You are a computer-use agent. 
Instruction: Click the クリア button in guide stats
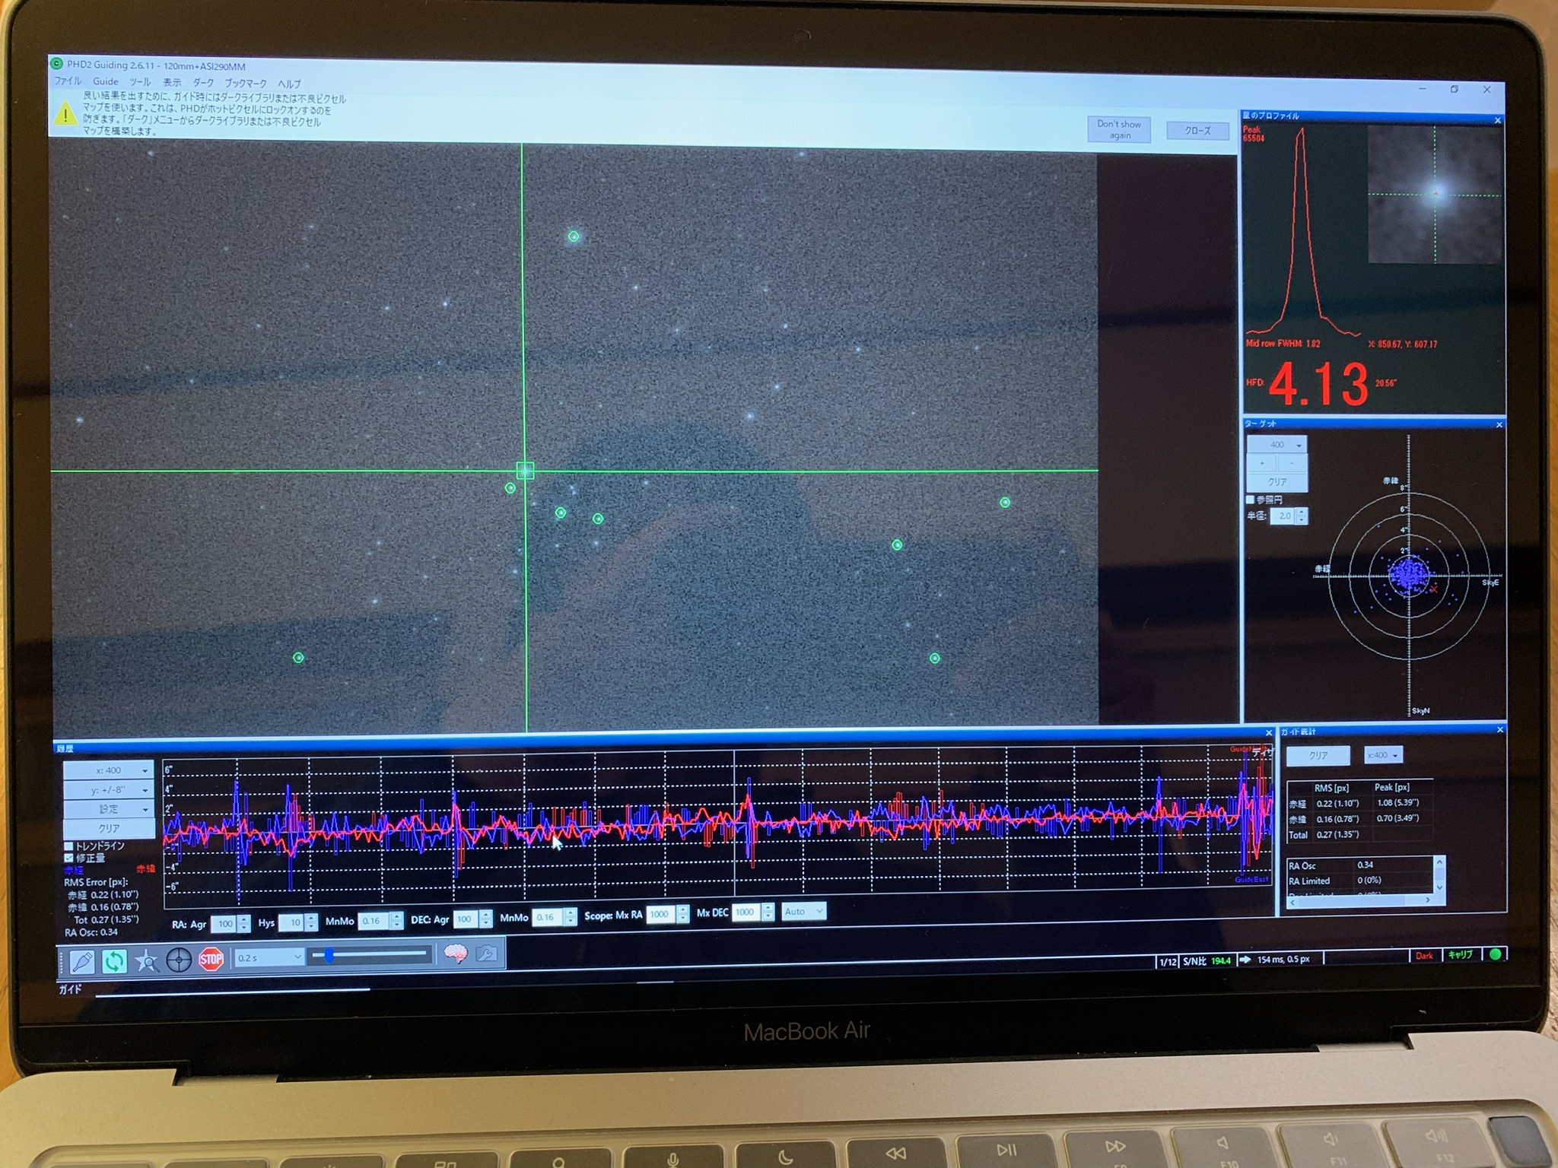tap(1318, 755)
